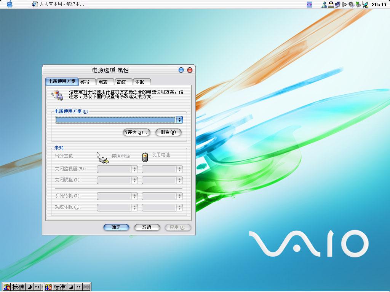Switch to the 电源使用方案 tab

62,81
